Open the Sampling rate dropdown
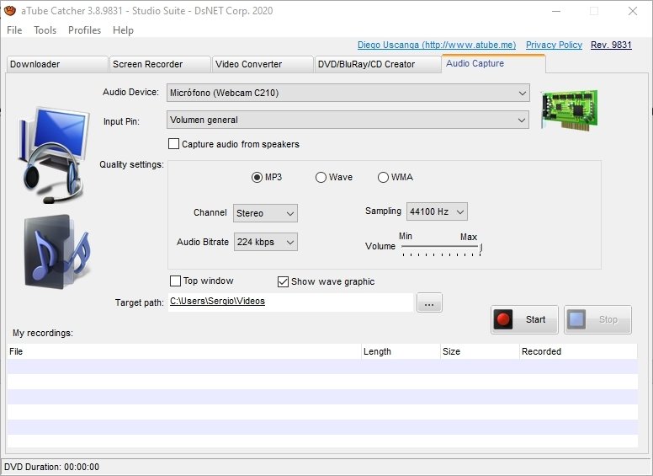Screen dimensions: 653x476 click(437, 211)
